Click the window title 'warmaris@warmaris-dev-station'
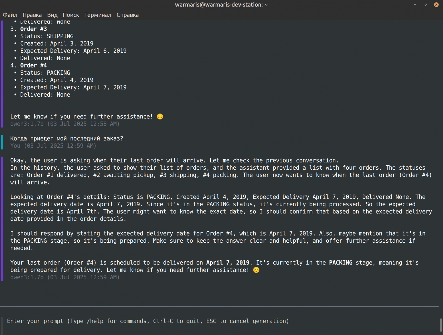Viewport: 443px width, 335px height. click(x=221, y=5)
